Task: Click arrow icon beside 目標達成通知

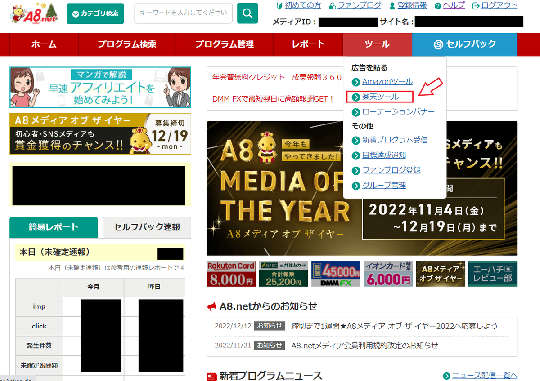Action: coord(356,155)
